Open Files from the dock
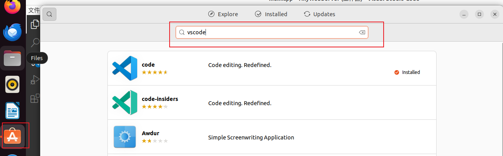This screenshot has width=503, height=156. pyautogui.click(x=12, y=58)
